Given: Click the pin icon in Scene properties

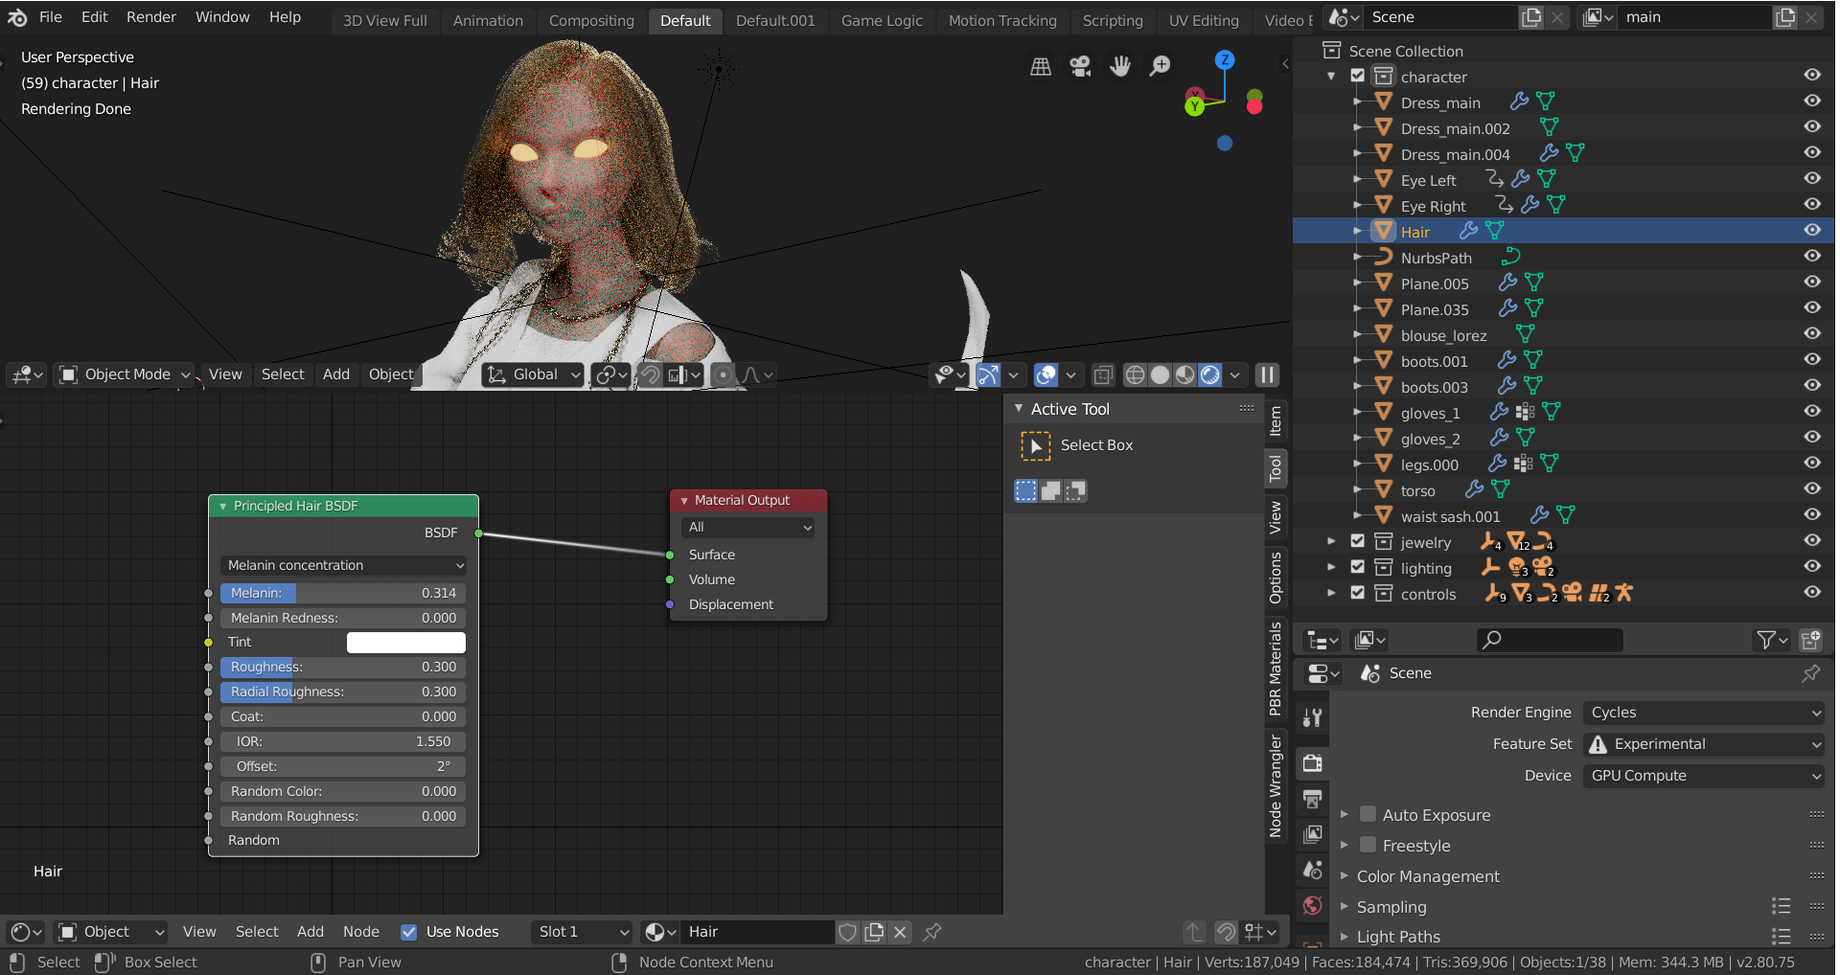Looking at the screenshot, I should click(1810, 673).
